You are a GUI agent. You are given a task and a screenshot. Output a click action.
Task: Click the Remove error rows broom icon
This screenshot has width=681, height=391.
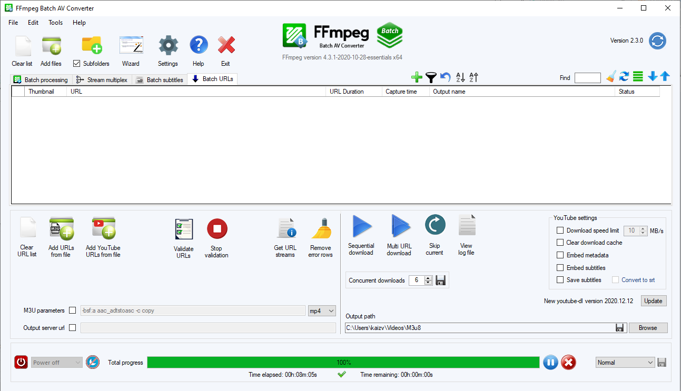(x=321, y=228)
